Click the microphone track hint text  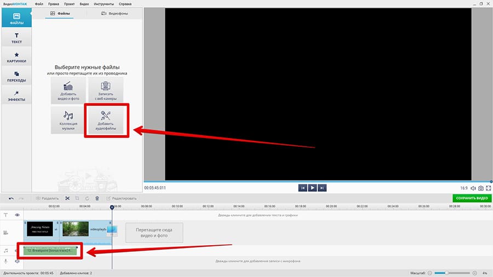258,261
